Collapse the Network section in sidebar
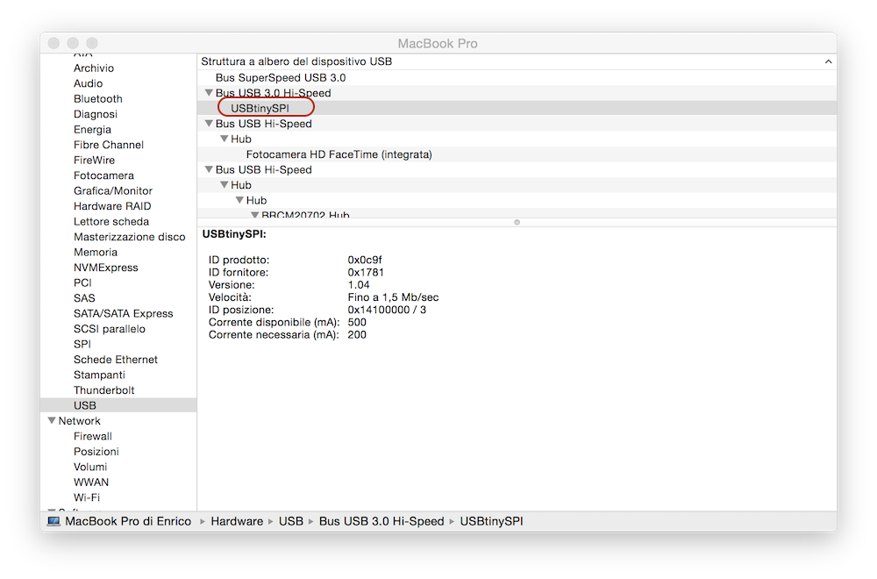 (x=52, y=421)
